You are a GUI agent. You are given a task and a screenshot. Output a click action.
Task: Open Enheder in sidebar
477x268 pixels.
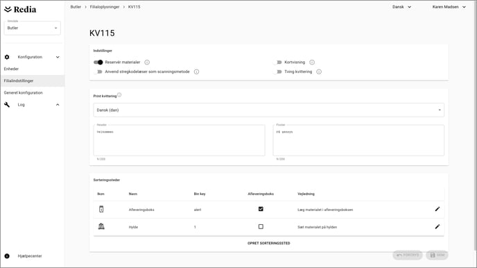11,69
